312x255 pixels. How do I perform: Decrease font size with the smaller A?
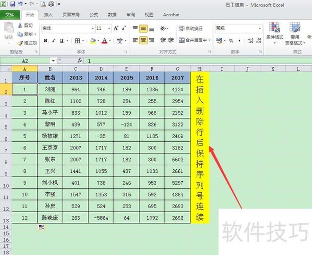click(x=124, y=29)
